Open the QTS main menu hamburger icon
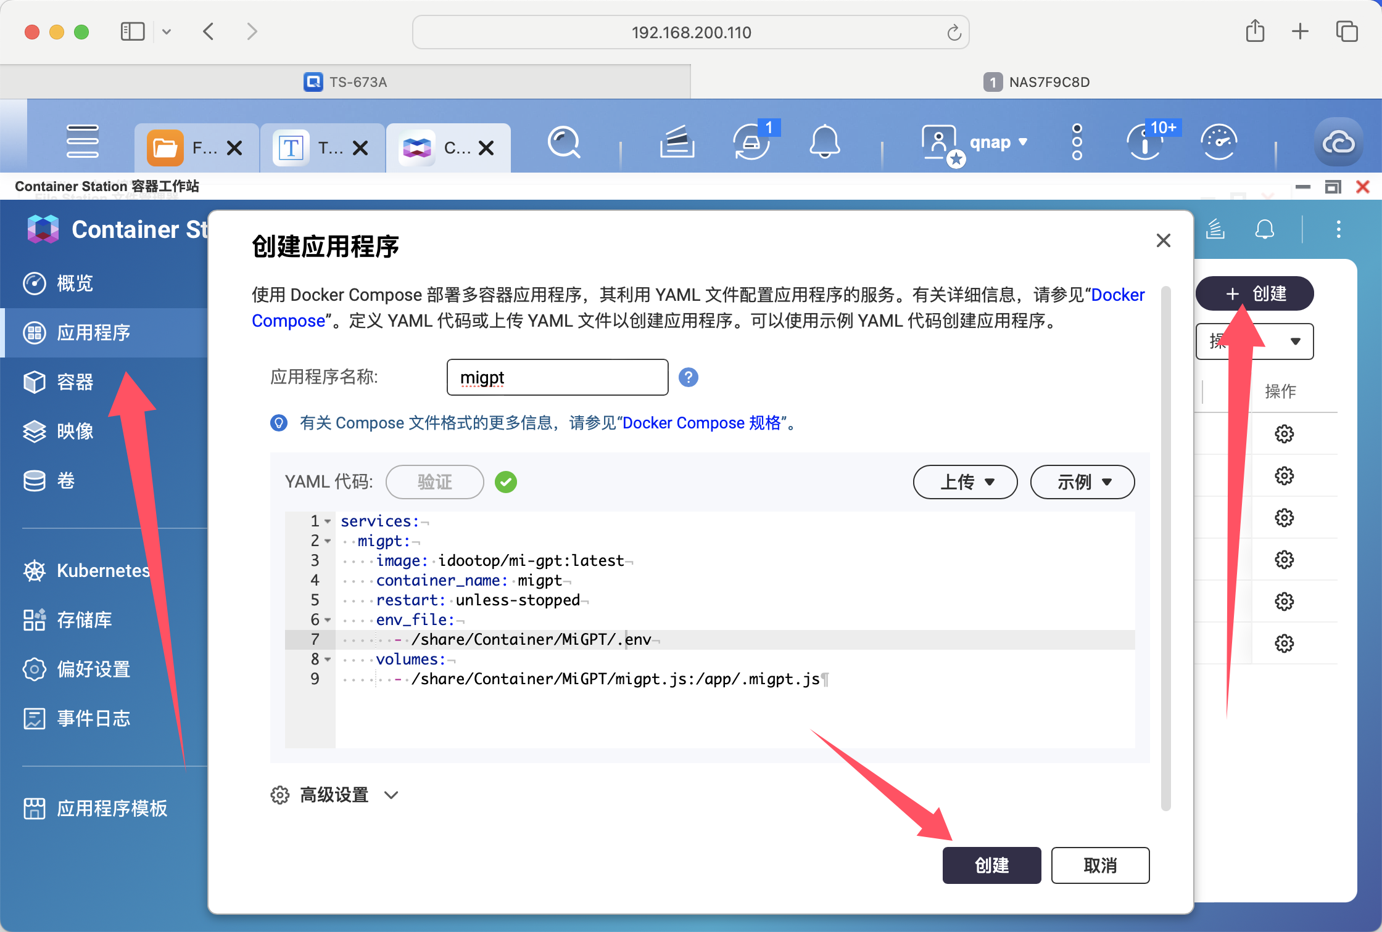 82,142
